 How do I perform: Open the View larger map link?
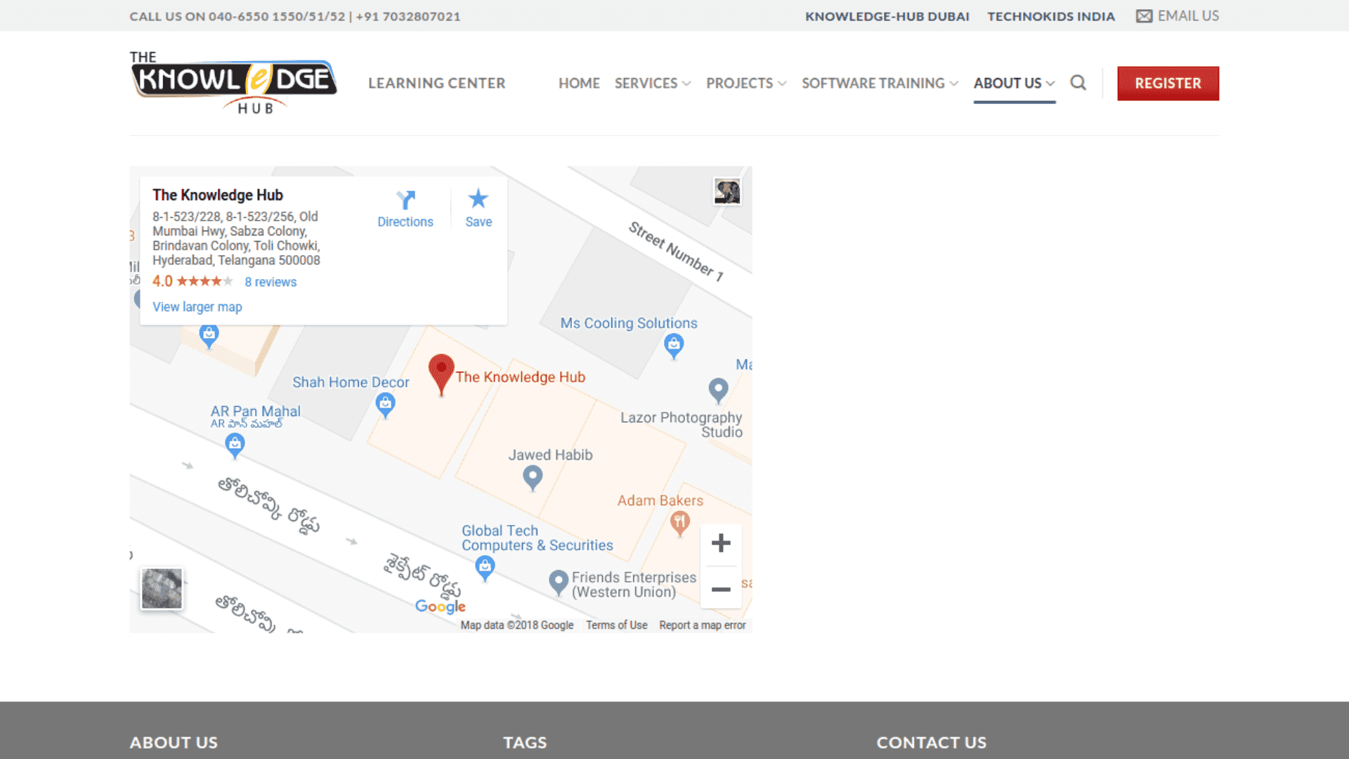pos(197,307)
